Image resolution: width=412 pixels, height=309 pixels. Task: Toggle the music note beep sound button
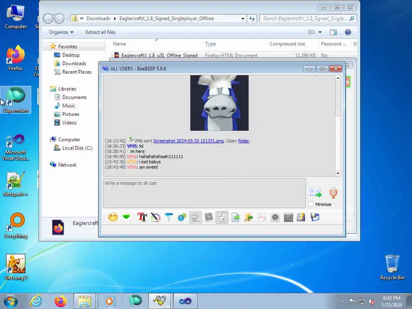222,217
